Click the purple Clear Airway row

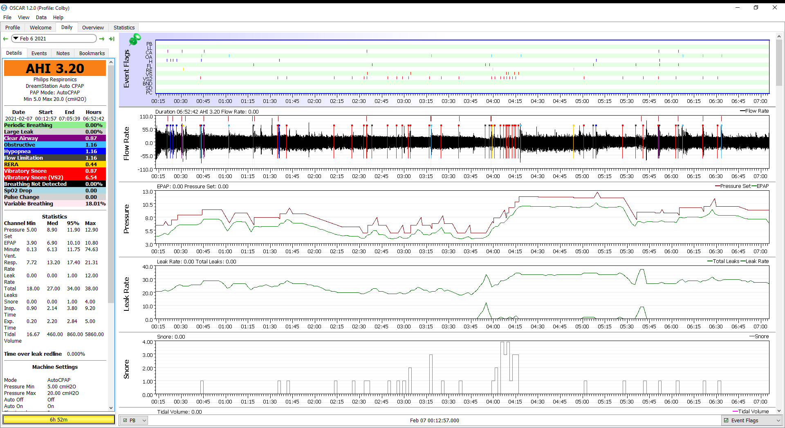tap(55, 138)
